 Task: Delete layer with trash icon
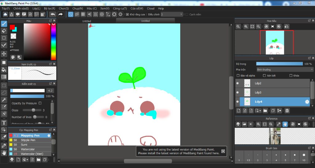click(287, 111)
